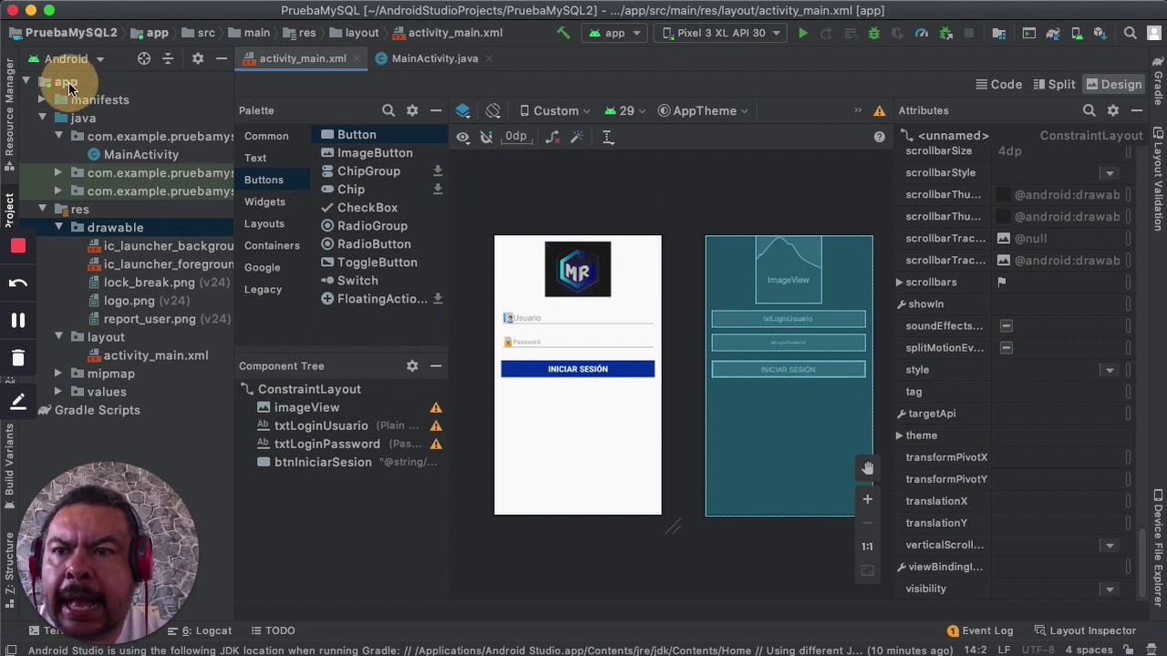This screenshot has width=1167, height=656.
Task: Open the API level 29 dropdown
Action: tap(625, 110)
